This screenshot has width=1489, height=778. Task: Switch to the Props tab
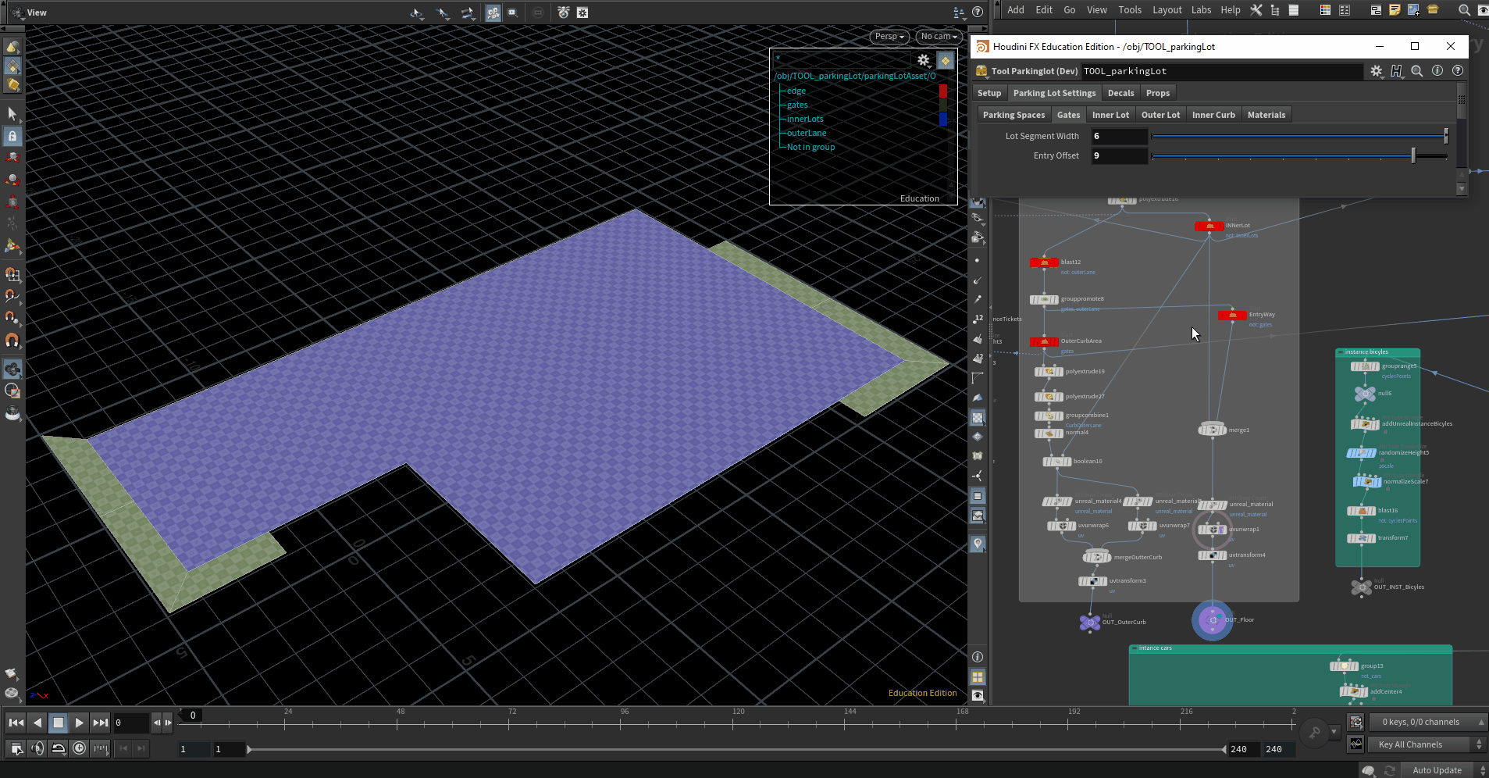tap(1158, 93)
